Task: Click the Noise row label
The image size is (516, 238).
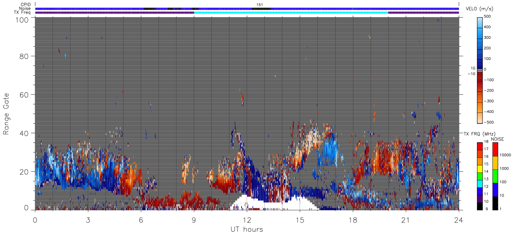Action: point(25,8)
